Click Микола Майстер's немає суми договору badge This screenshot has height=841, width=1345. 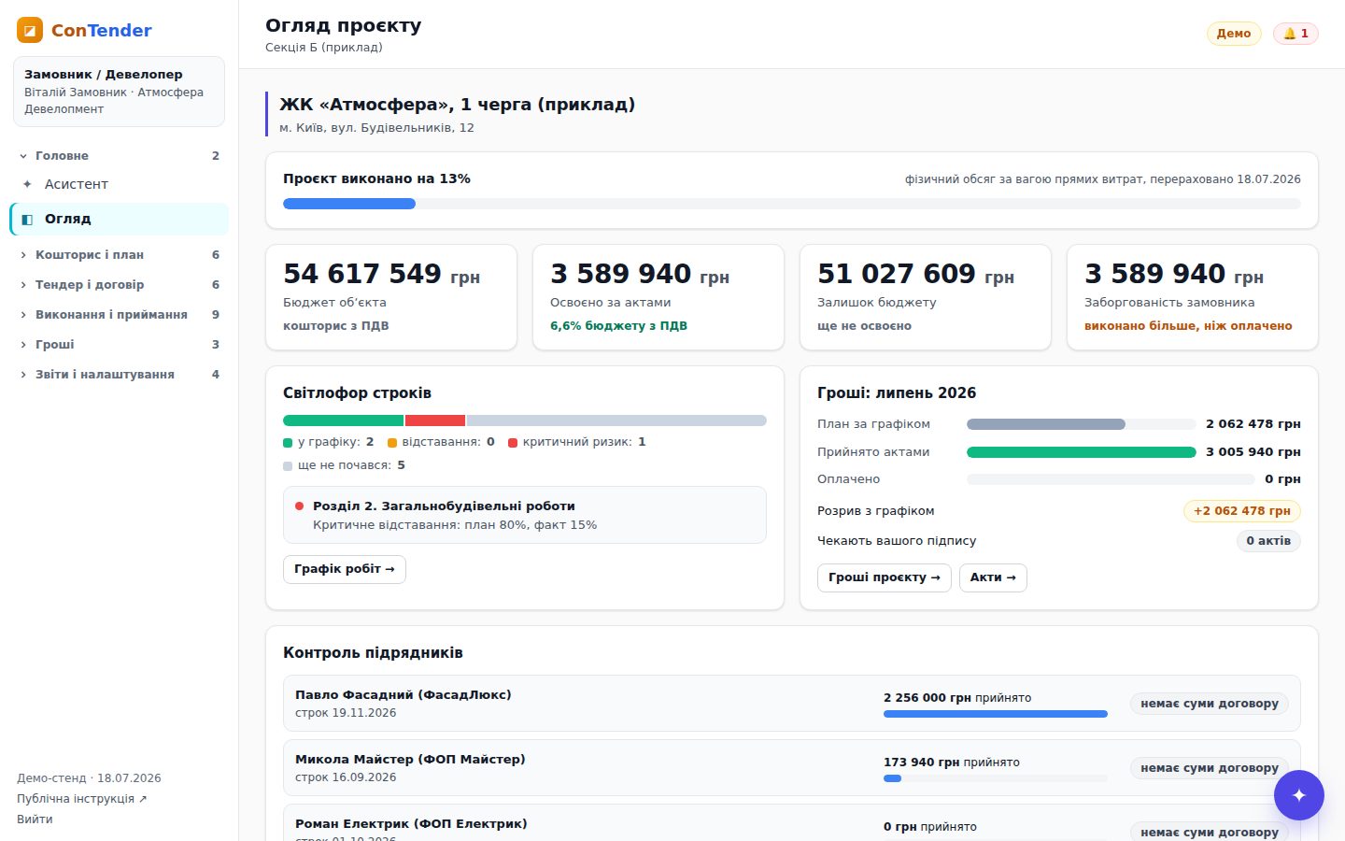click(x=1210, y=768)
